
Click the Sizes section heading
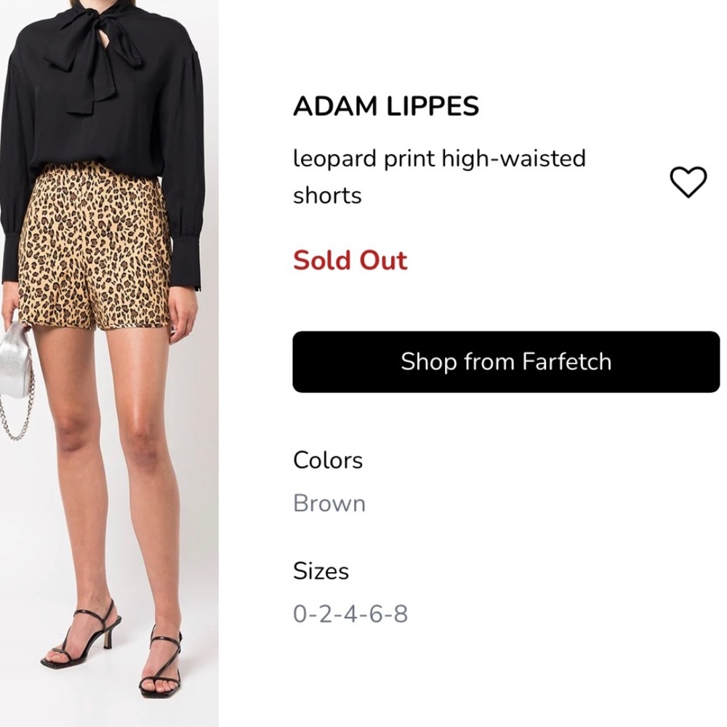(321, 571)
